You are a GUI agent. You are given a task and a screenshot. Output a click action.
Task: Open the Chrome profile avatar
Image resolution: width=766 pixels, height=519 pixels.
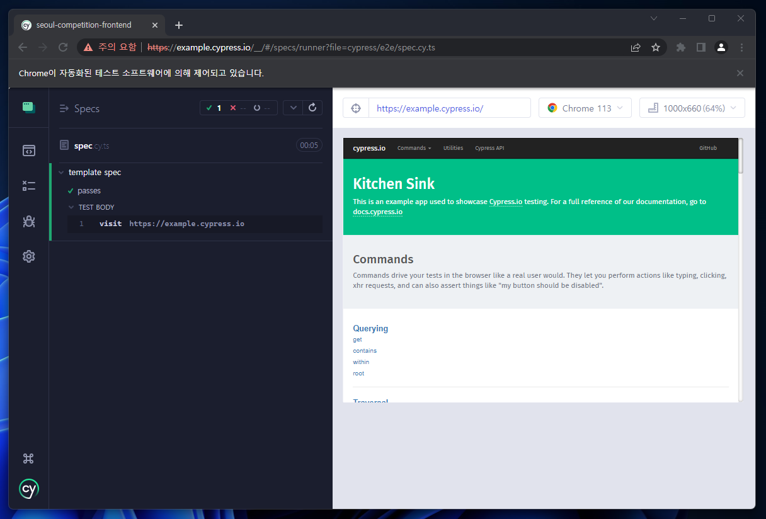tap(721, 47)
